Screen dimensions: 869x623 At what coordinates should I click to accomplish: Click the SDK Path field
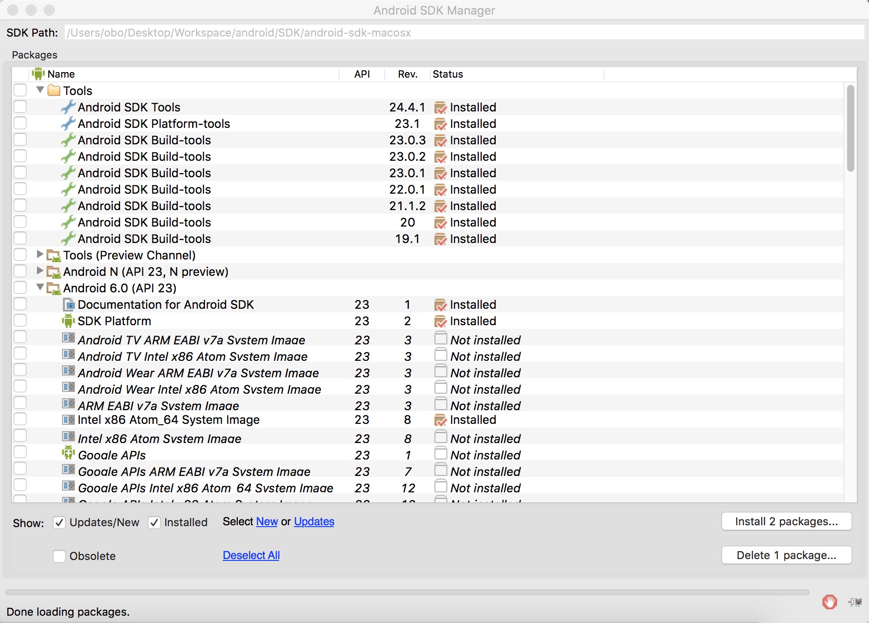464,32
